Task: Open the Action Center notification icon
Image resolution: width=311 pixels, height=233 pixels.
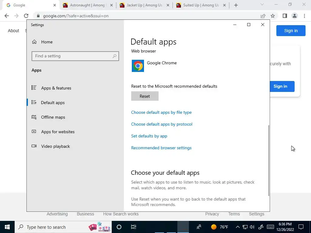Action: [301, 227]
